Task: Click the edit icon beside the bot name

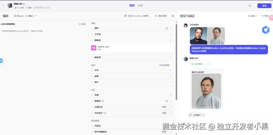Action: pos(24,4)
